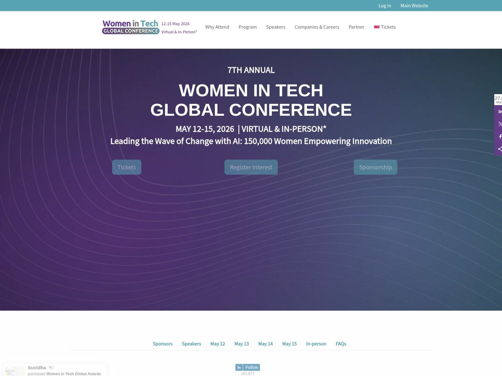The width and height of the screenshot is (502, 376).
Task: Select the May 13 tab
Action: [241, 344]
